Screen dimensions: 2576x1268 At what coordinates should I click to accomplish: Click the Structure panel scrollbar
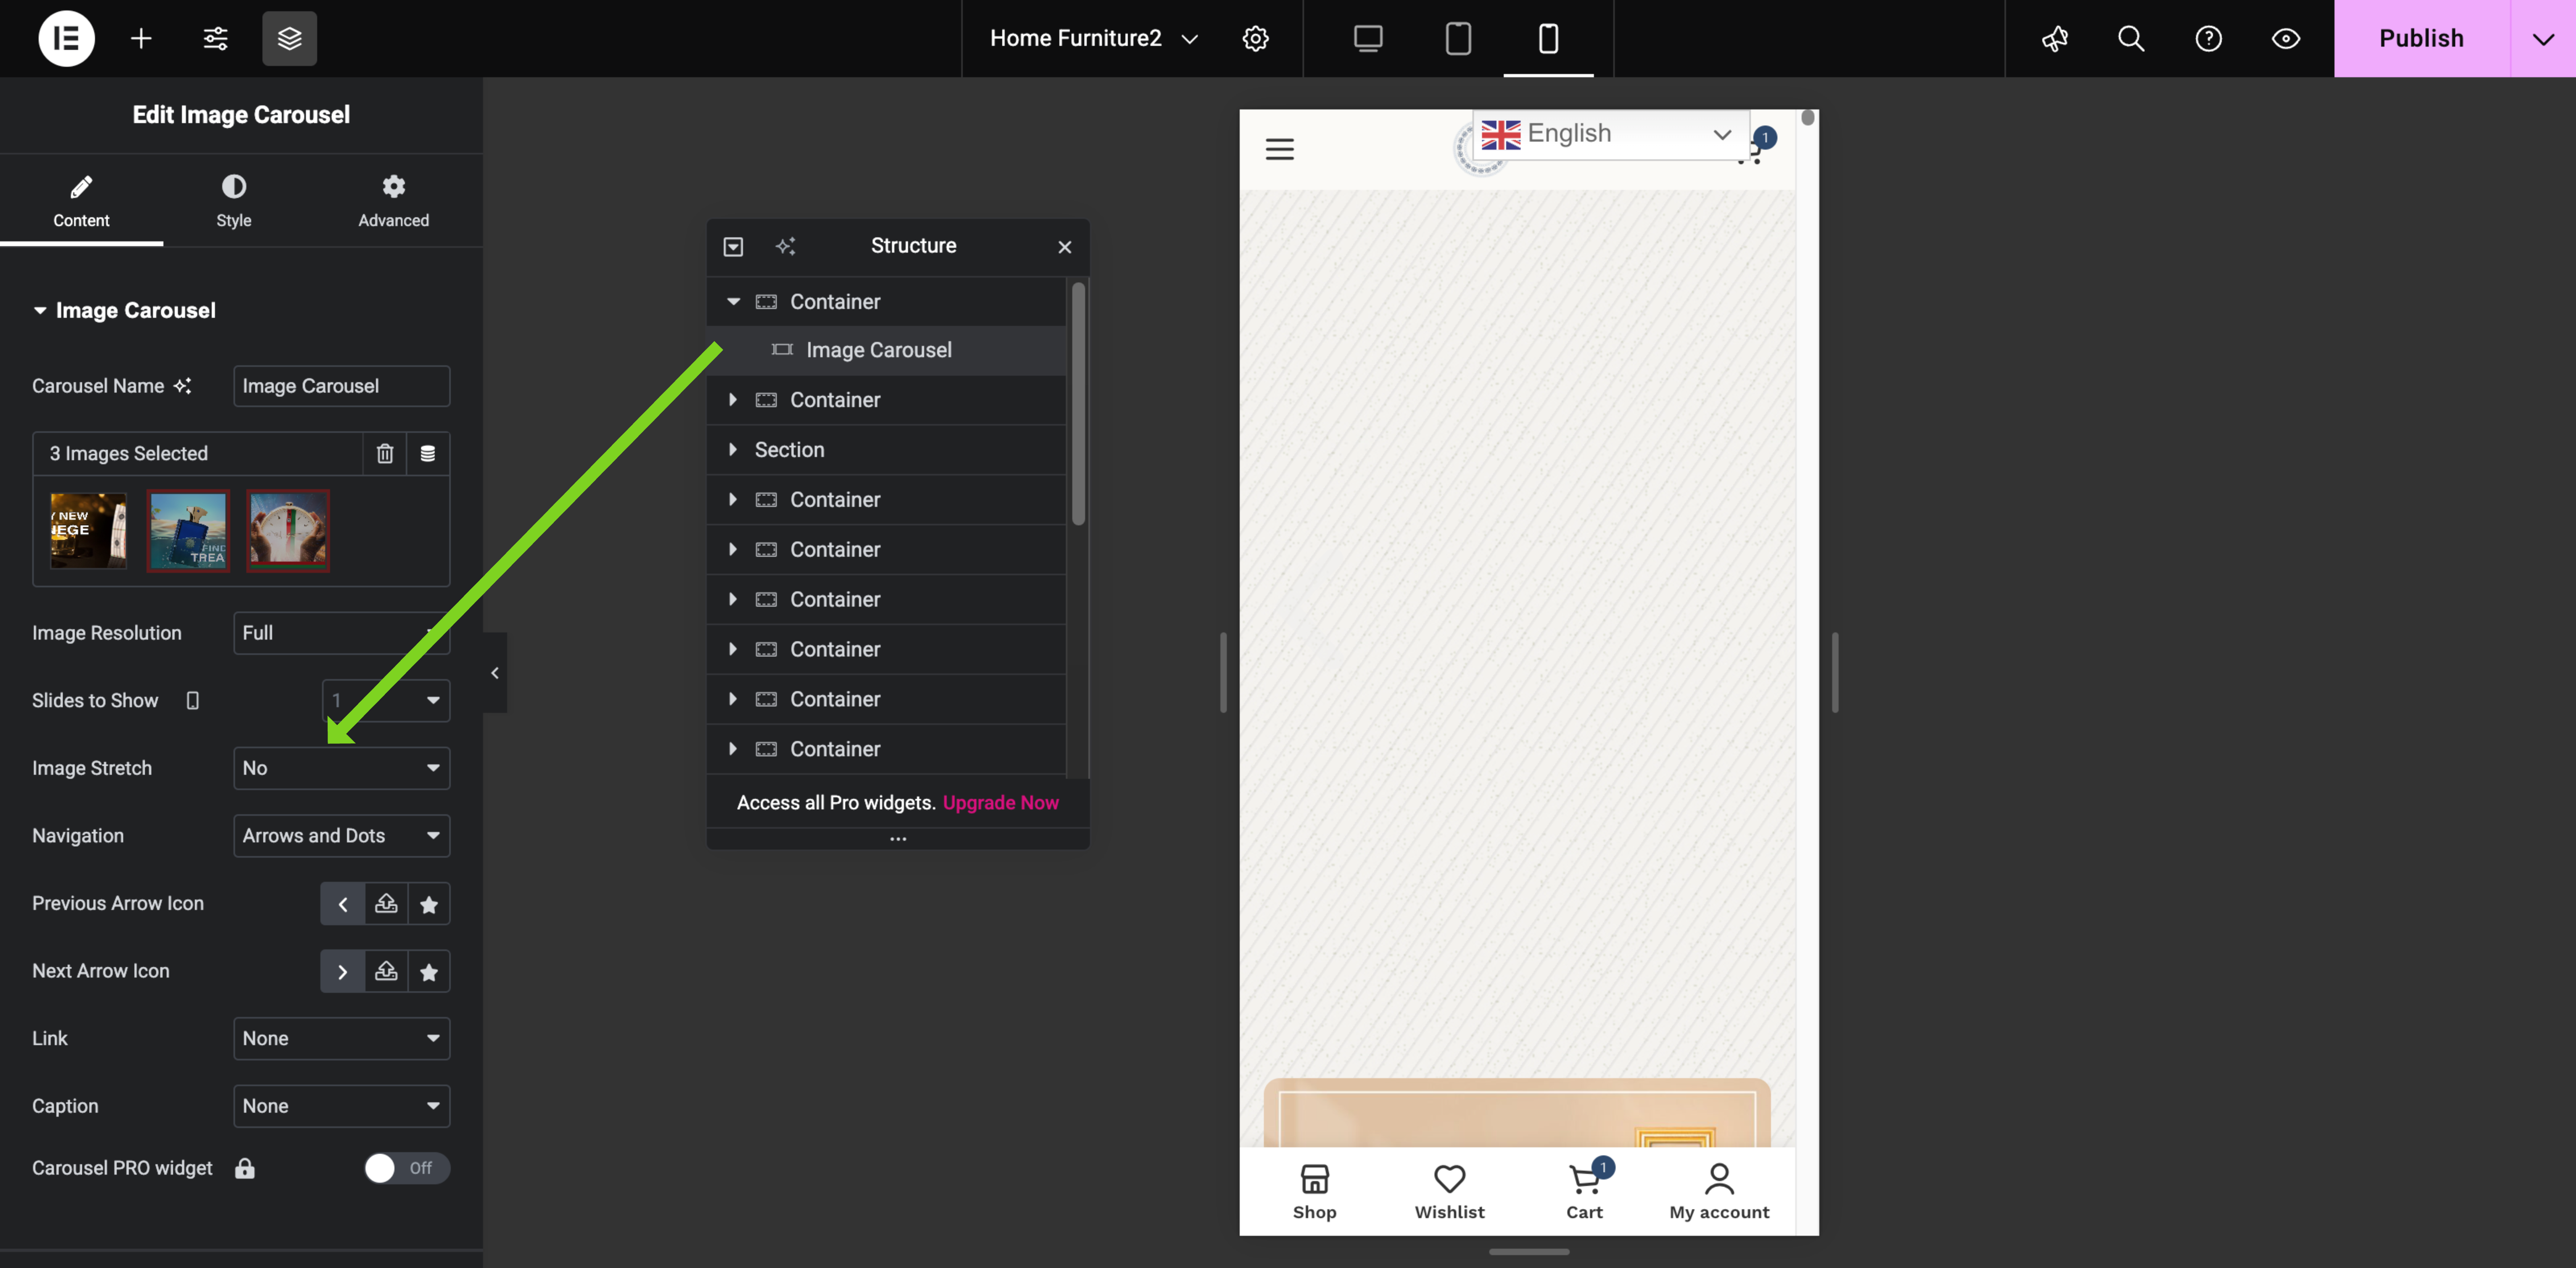[x=1078, y=403]
